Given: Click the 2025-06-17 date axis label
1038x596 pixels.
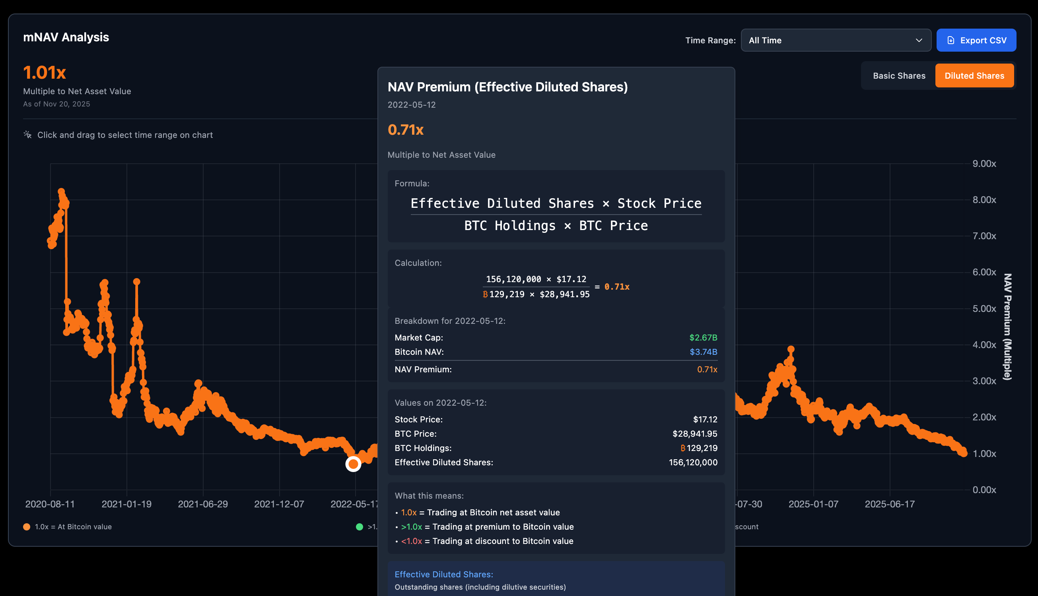Looking at the screenshot, I should click(x=889, y=504).
